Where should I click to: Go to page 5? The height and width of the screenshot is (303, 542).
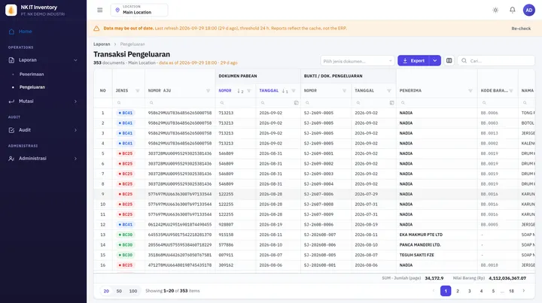[493, 291]
